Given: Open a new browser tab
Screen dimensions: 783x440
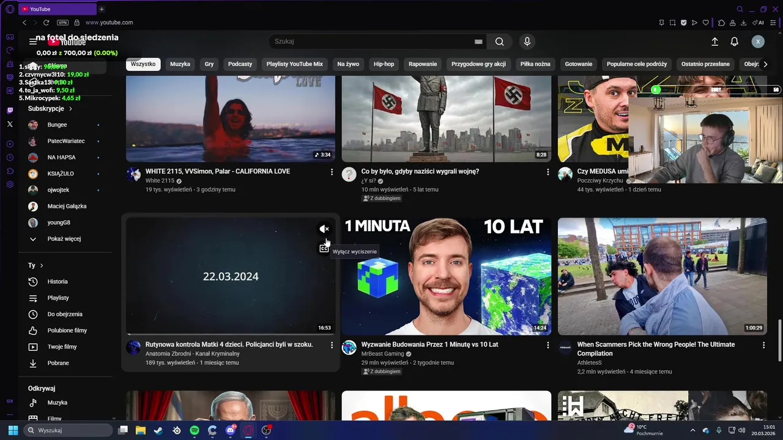Looking at the screenshot, I should pyautogui.click(x=102, y=9).
